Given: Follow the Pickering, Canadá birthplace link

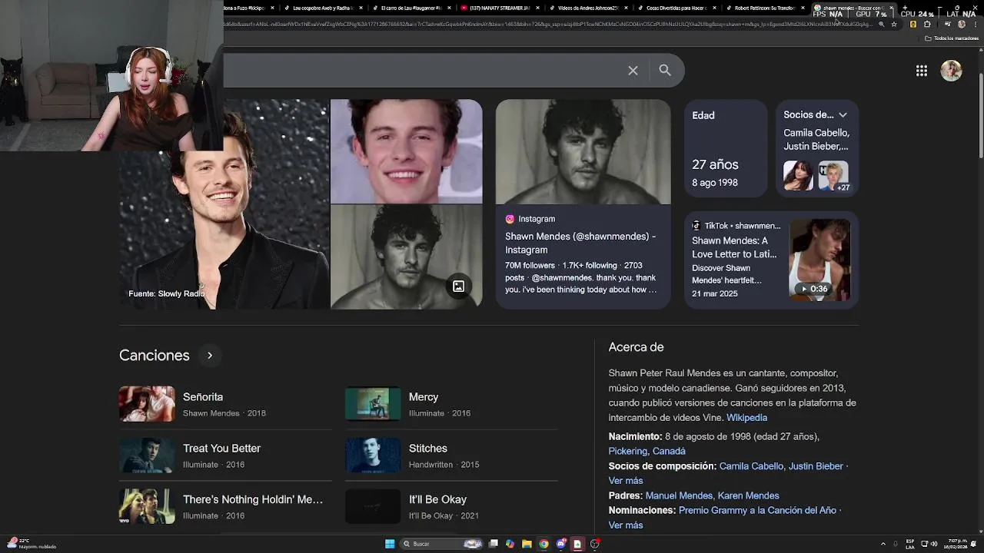Looking at the screenshot, I should 647,451.
